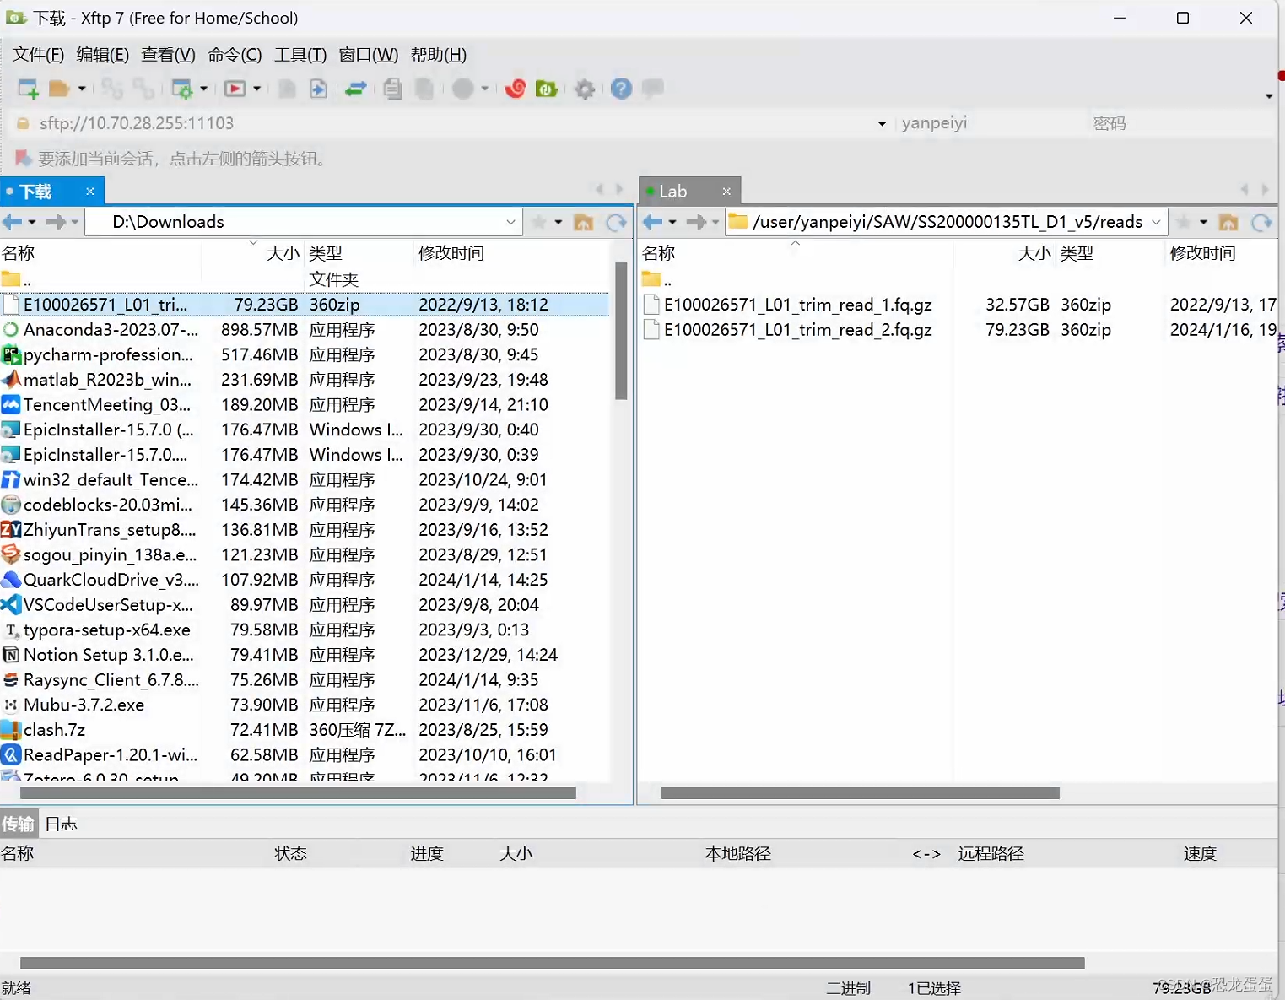Open the local pane favorites star dropdown
The height and width of the screenshot is (1000, 1285).
tap(559, 222)
